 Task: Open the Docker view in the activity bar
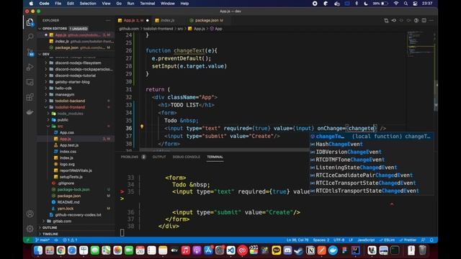click(x=30, y=112)
